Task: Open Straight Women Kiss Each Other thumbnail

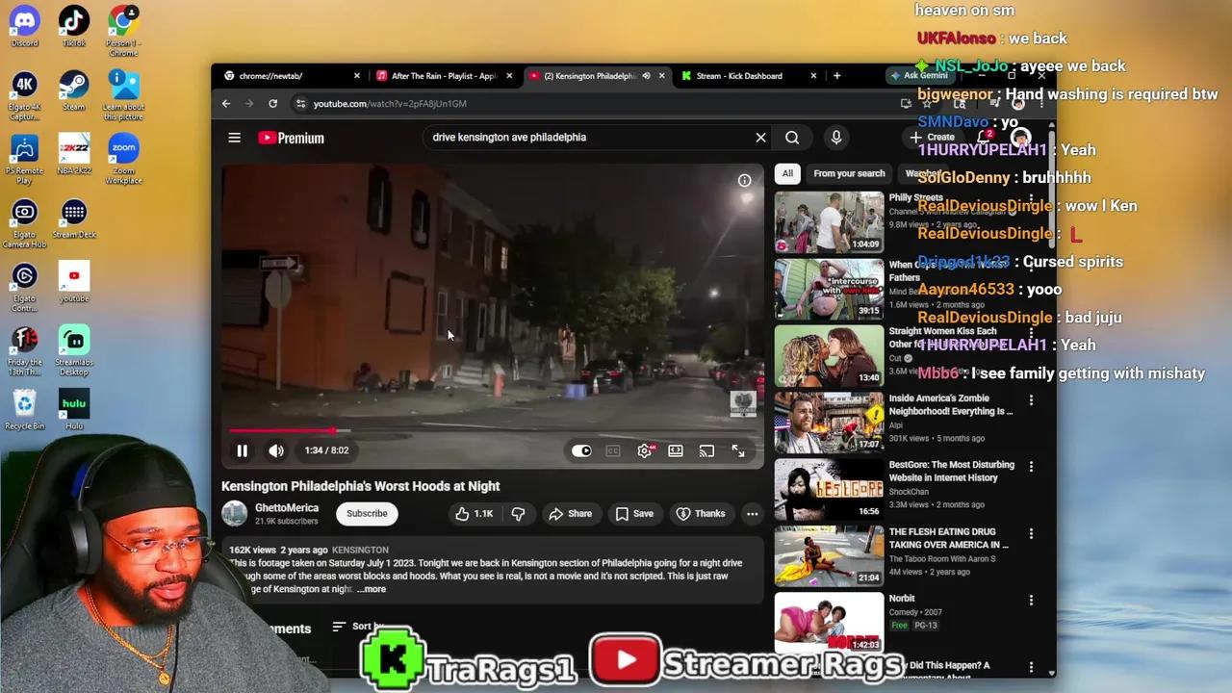Action: (829, 356)
